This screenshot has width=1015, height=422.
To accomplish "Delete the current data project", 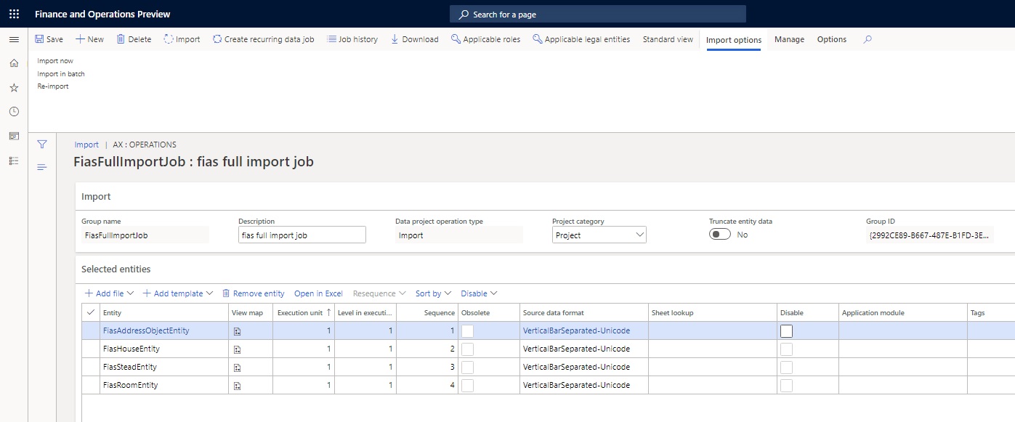I will tap(133, 39).
